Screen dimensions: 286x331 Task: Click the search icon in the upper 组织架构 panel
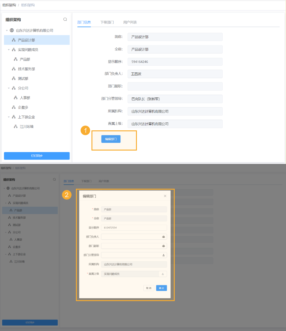[65, 19]
